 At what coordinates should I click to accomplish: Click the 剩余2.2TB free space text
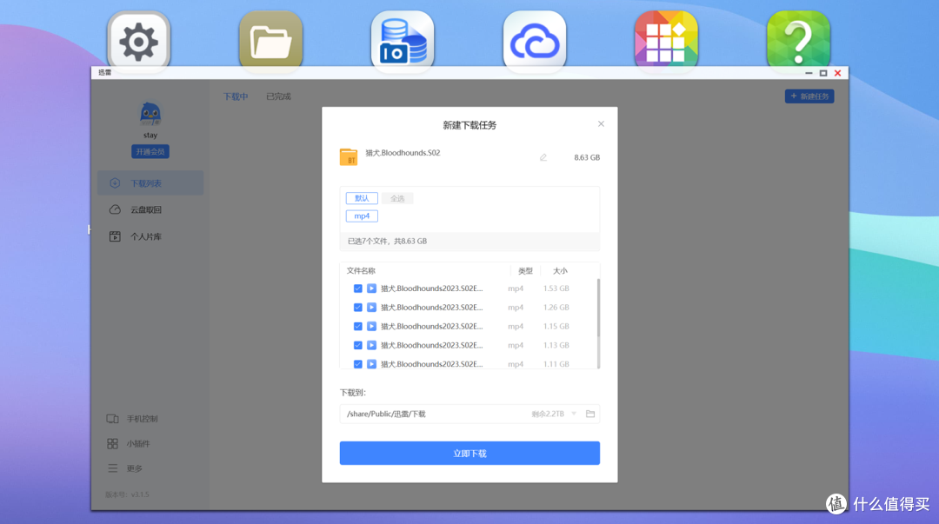pyautogui.click(x=548, y=414)
